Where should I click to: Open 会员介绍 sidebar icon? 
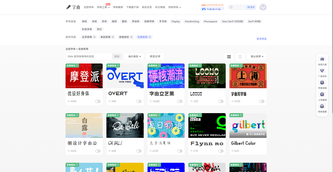pyautogui.click(x=322, y=59)
